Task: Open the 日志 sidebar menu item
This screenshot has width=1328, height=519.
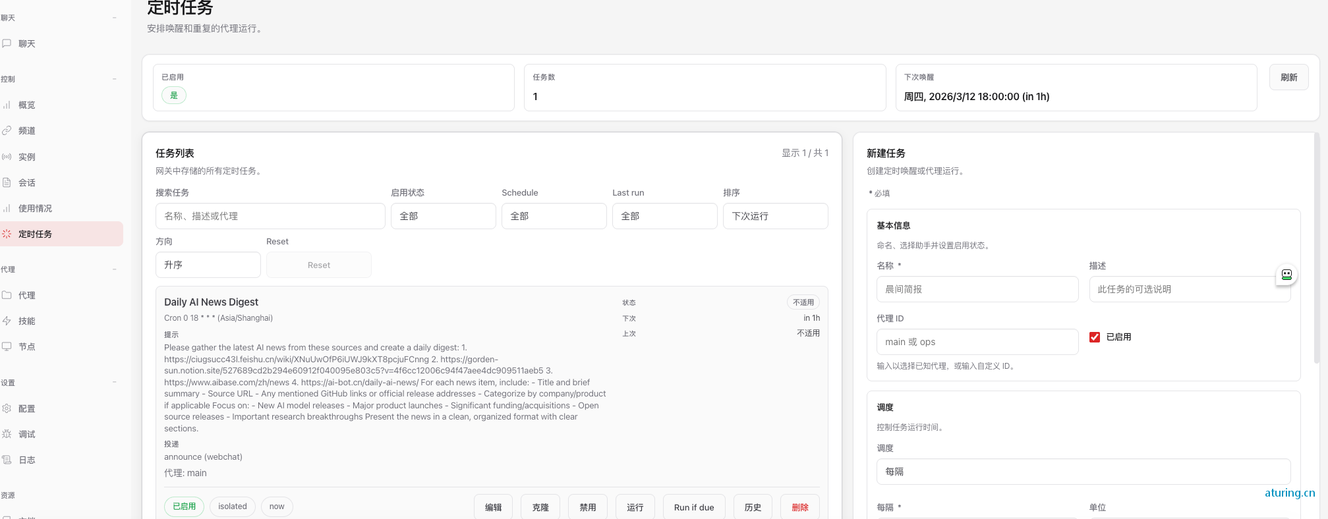Action: click(27, 460)
